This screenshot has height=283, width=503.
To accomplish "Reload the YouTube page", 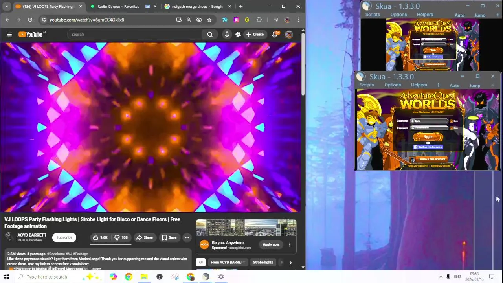I will point(30,20).
